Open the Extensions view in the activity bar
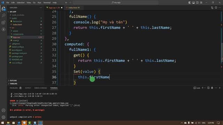This screenshot has height=125, width=223. point(3,22)
